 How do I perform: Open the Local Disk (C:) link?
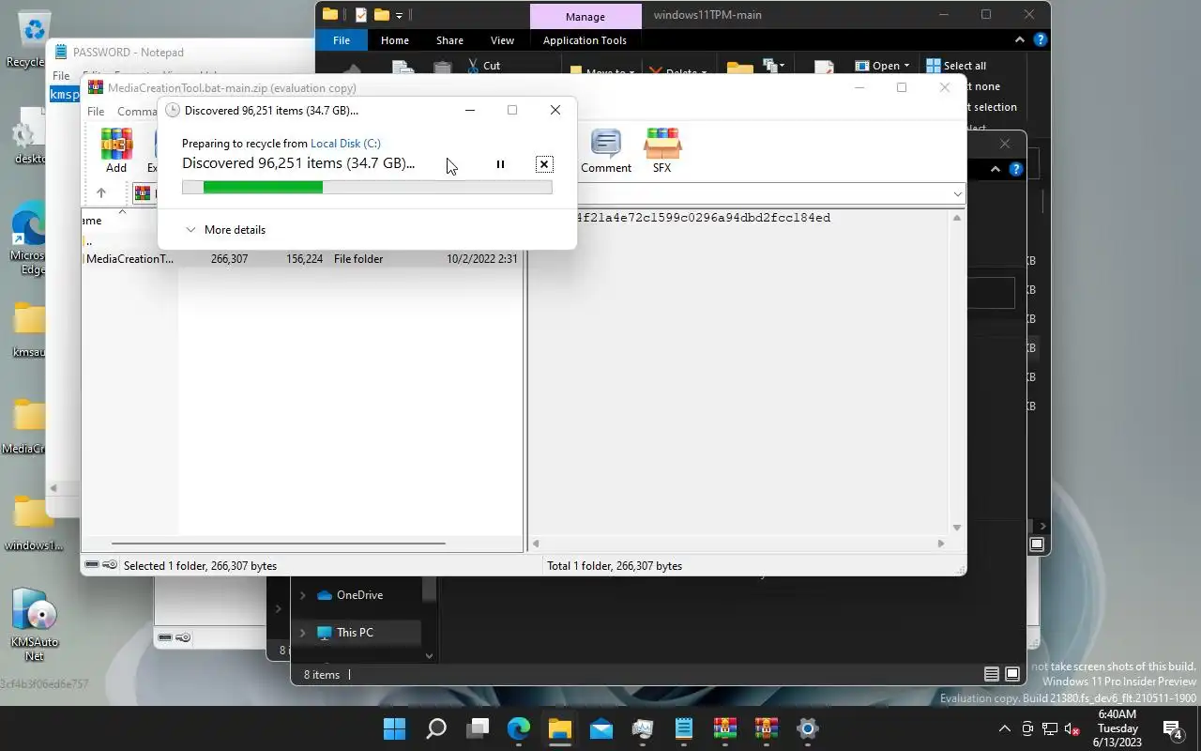pyautogui.click(x=345, y=144)
